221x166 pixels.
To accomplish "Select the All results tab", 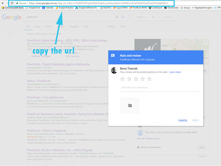I will [x=28, y=26].
